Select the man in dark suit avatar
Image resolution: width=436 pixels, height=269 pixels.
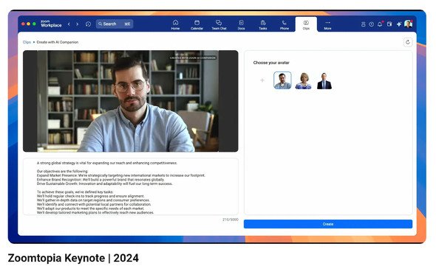click(x=324, y=81)
